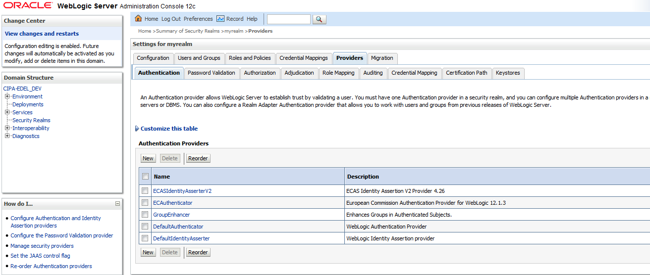Click the Record icon in toolbar

[x=220, y=19]
